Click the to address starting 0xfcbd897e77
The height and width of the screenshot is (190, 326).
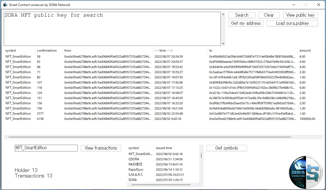(252, 114)
